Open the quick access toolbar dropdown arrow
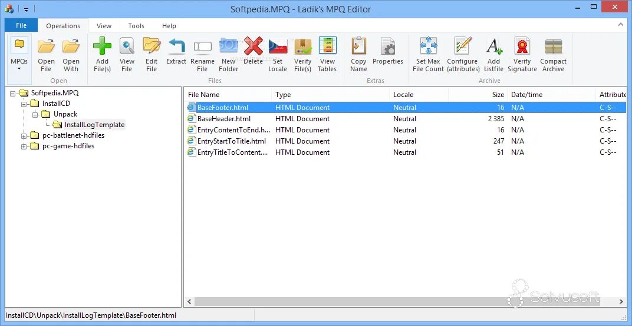632x326 pixels. point(26,9)
